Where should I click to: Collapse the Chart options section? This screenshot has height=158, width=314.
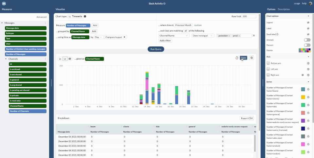pos(308,16)
